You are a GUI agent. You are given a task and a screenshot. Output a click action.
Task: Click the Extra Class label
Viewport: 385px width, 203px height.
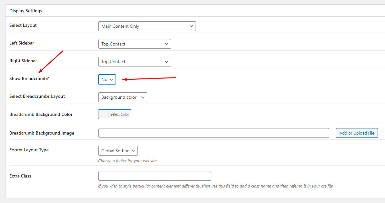click(20, 176)
